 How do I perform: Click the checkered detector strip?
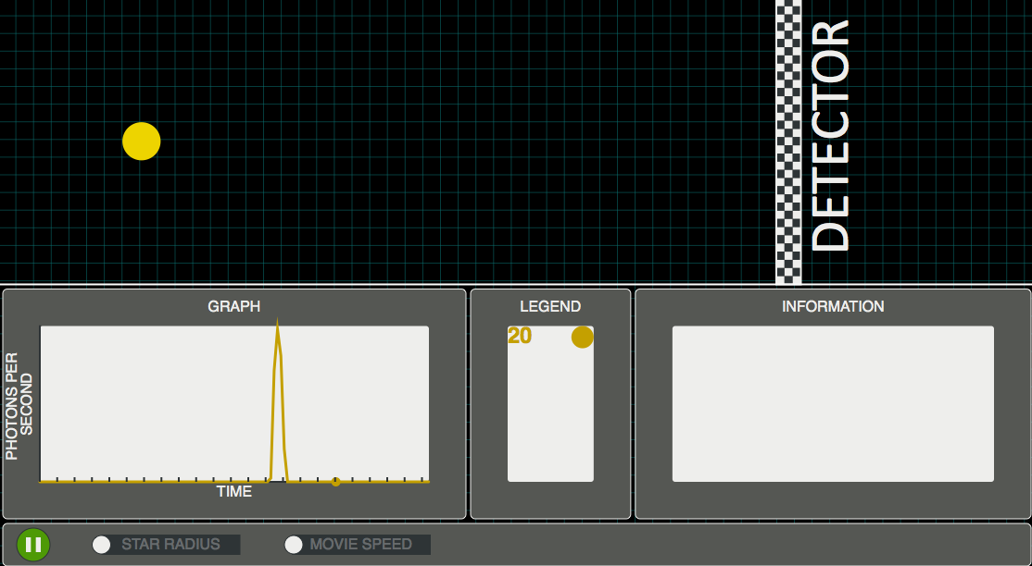[788, 139]
